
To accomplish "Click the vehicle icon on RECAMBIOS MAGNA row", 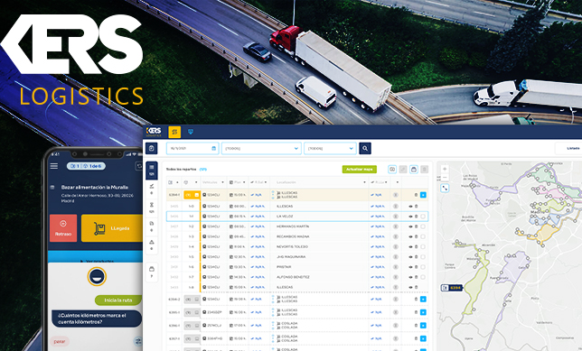I will click(x=204, y=236).
